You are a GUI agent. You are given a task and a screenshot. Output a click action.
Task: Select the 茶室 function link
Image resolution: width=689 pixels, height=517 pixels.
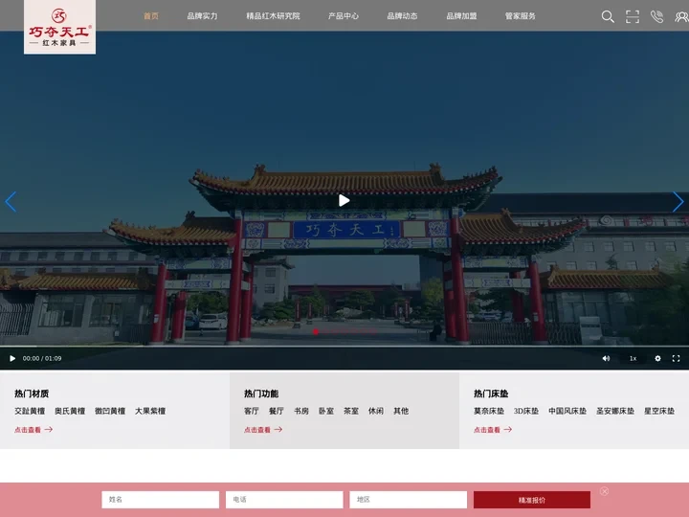351,411
